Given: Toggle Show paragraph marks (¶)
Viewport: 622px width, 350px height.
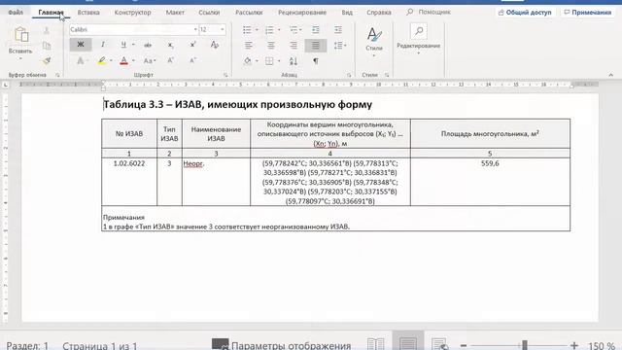Looking at the screenshot, I should (316, 61).
